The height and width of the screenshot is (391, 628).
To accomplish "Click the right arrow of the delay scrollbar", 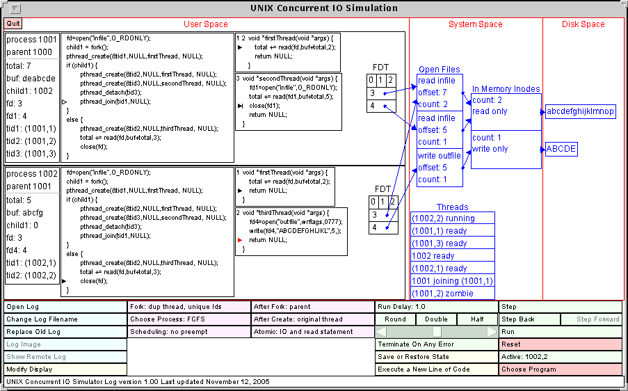I will (492, 332).
